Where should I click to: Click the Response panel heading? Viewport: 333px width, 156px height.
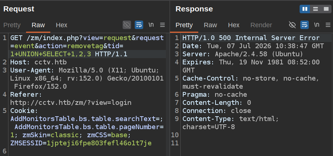tap(194, 9)
